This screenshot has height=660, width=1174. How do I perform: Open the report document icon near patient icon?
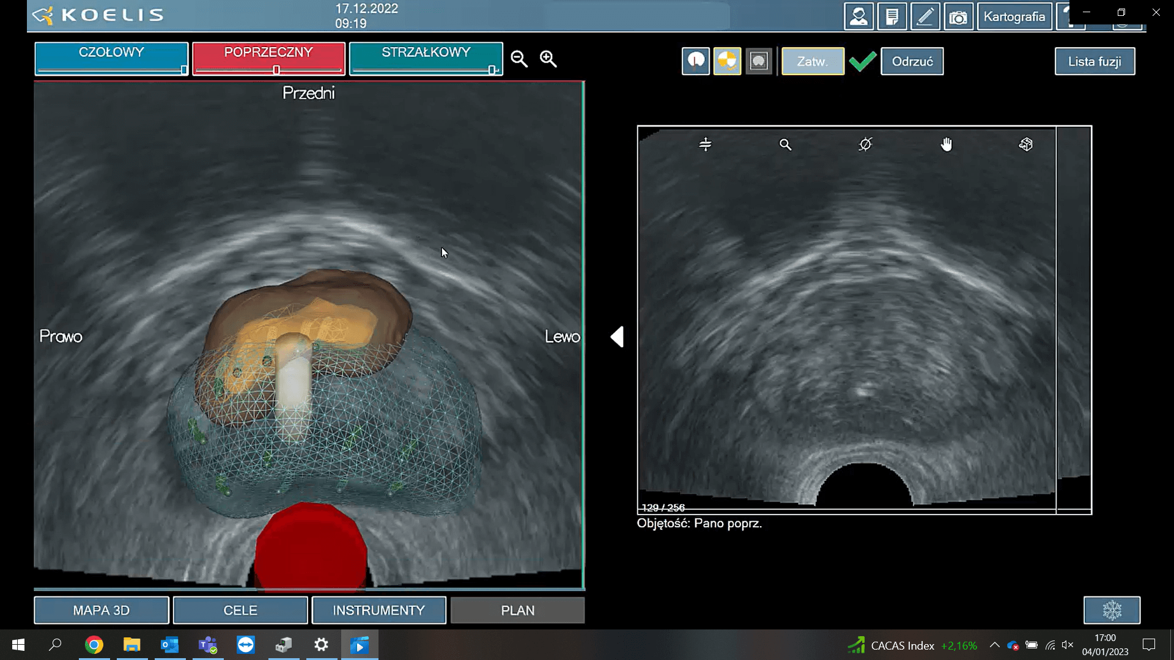point(893,16)
